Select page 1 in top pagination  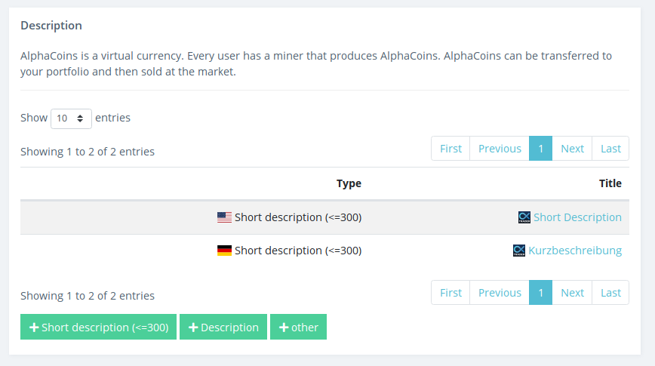(x=540, y=149)
